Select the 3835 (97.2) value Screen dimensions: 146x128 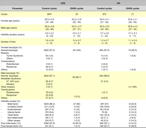[49, 50]
